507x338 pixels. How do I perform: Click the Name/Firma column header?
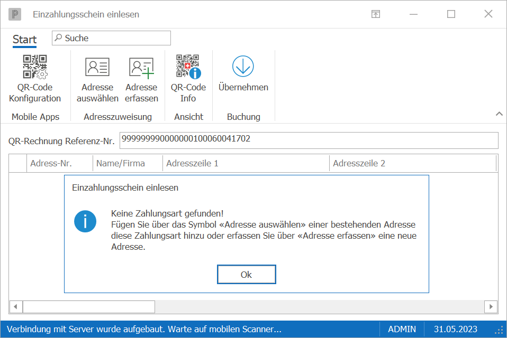[x=128, y=163]
